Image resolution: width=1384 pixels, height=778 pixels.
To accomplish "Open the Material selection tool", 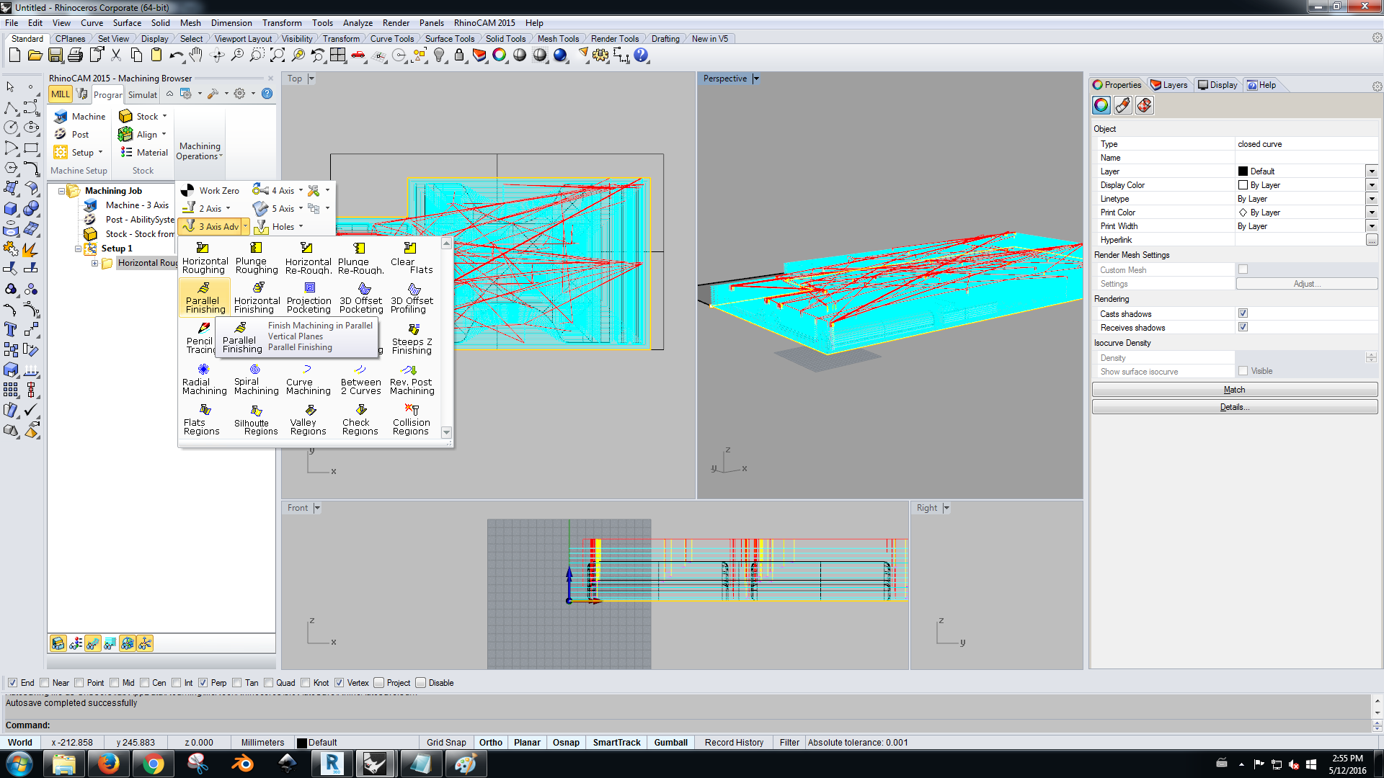I will [143, 152].
